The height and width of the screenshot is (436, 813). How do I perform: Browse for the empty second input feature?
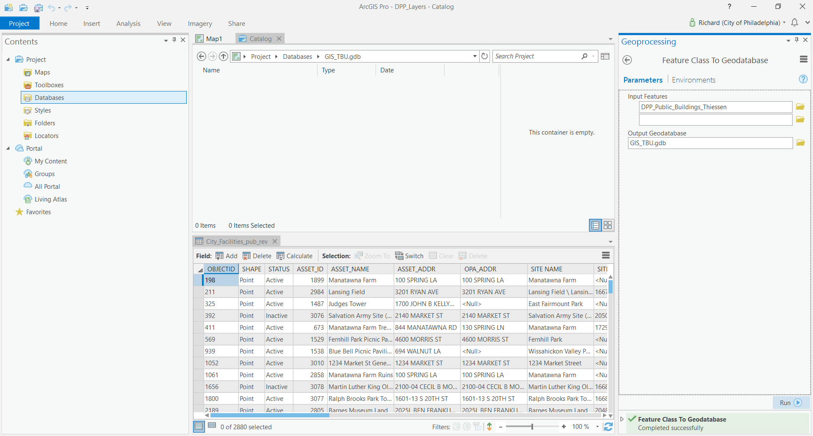pyautogui.click(x=800, y=120)
